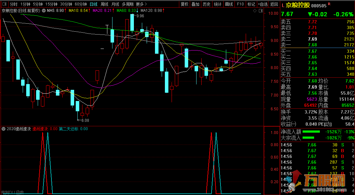This screenshot has width=355, height=195.
Task: Click the 第二天达标: 0.00 value
Action: click(73, 129)
